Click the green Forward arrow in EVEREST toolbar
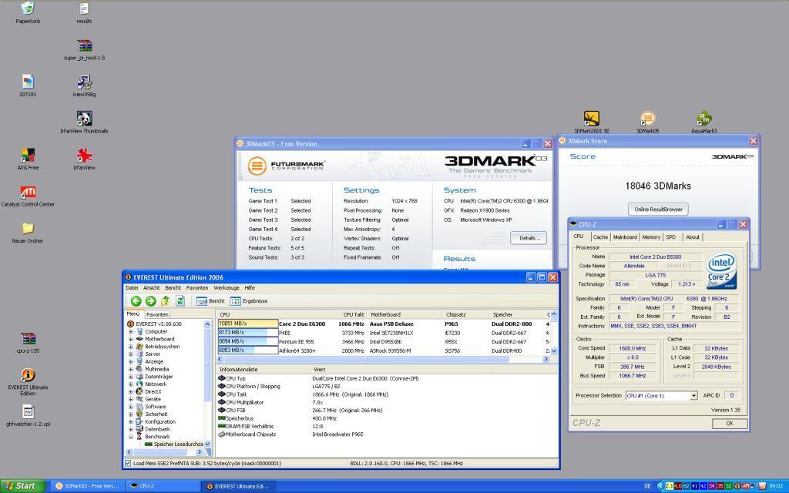This screenshot has height=493, width=789. click(150, 301)
